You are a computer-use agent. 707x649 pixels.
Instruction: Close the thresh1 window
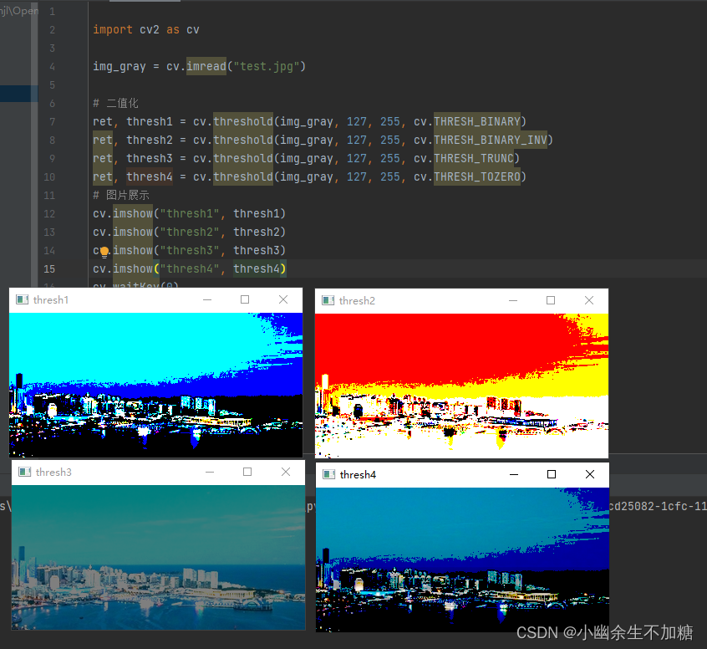tap(283, 299)
